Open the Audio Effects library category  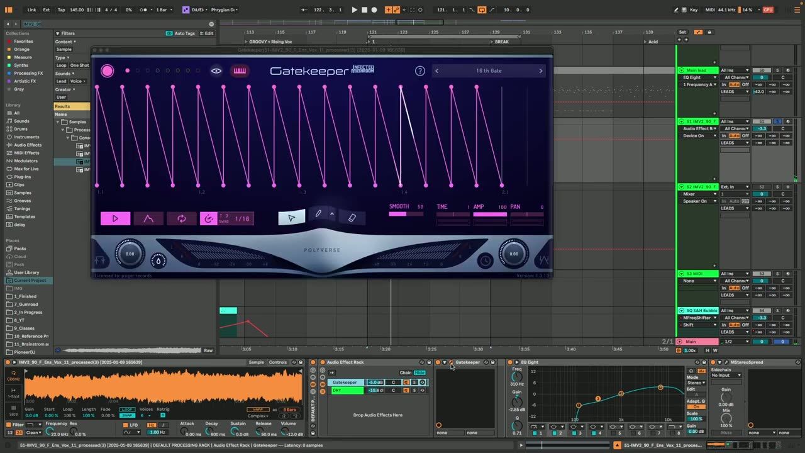(28, 145)
